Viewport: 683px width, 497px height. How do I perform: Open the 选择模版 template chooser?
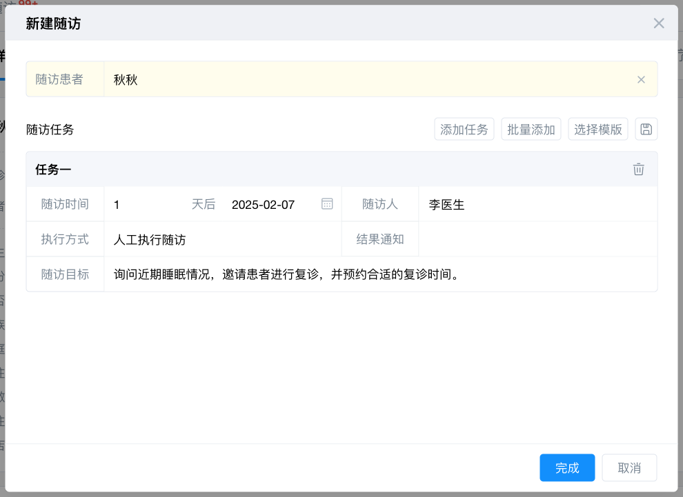pyautogui.click(x=598, y=130)
